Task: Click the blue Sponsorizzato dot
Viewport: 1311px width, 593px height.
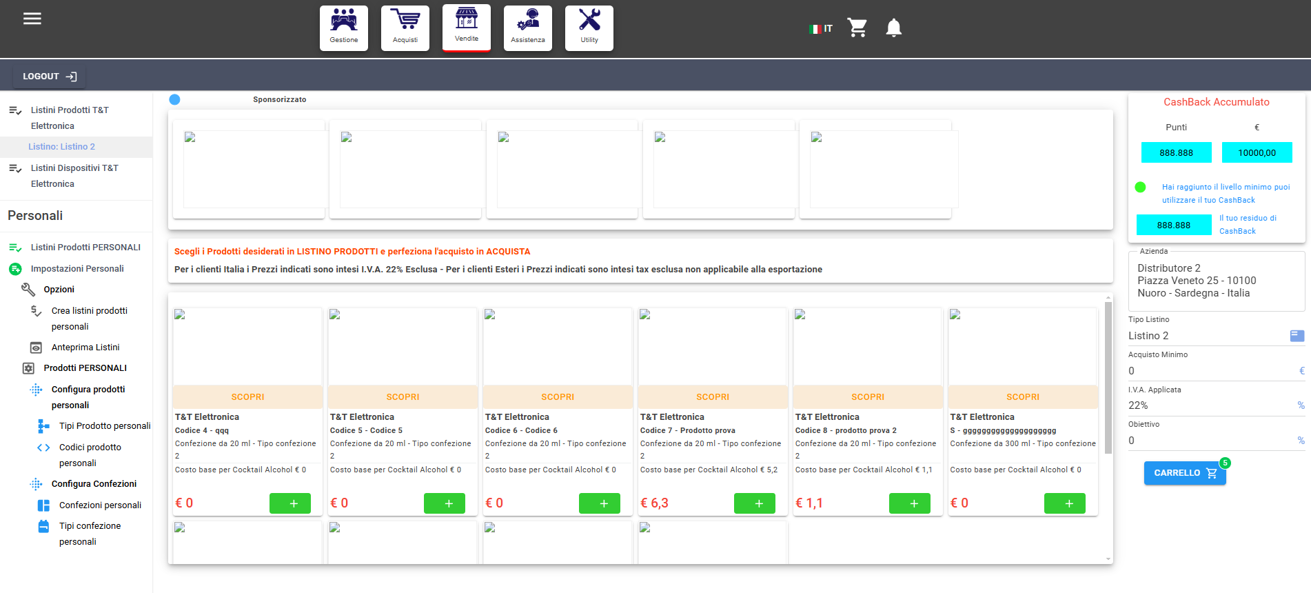Action: tap(175, 99)
